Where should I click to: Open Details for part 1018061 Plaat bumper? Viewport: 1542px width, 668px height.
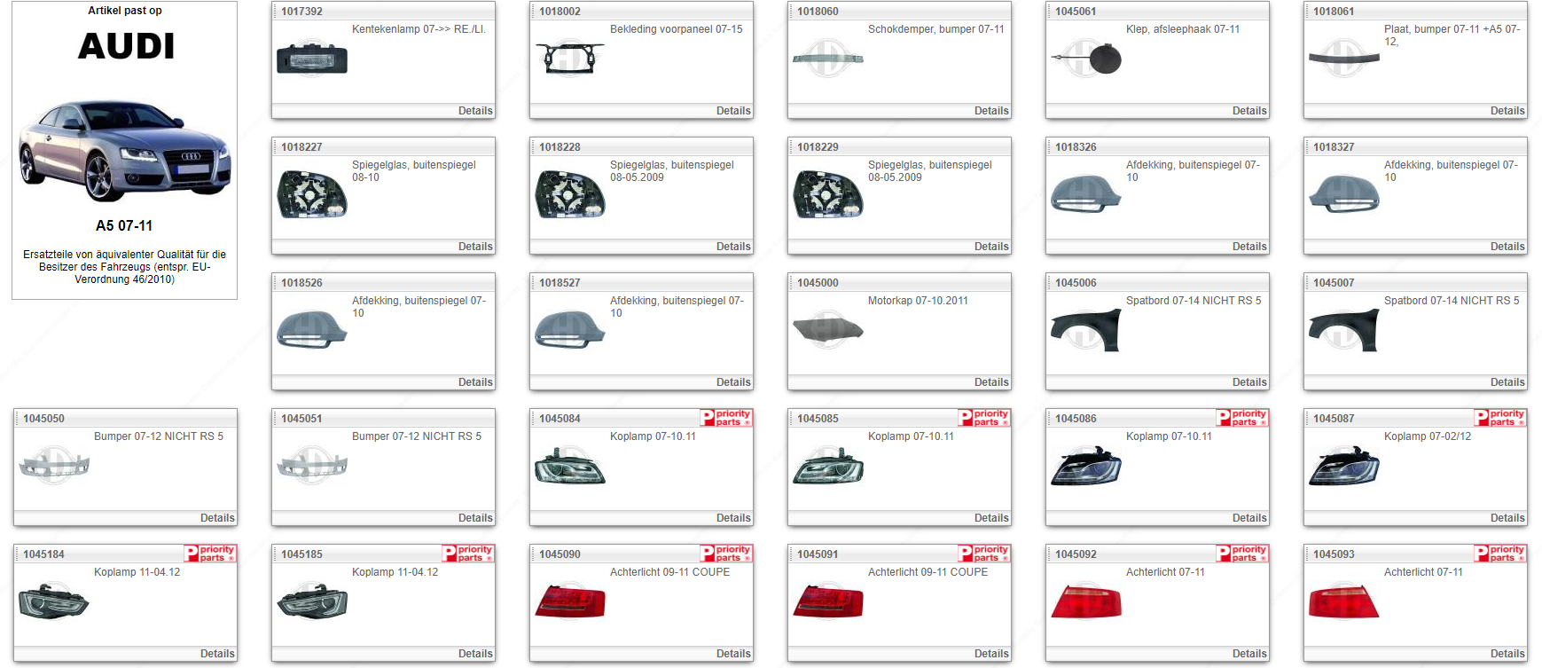(1507, 111)
